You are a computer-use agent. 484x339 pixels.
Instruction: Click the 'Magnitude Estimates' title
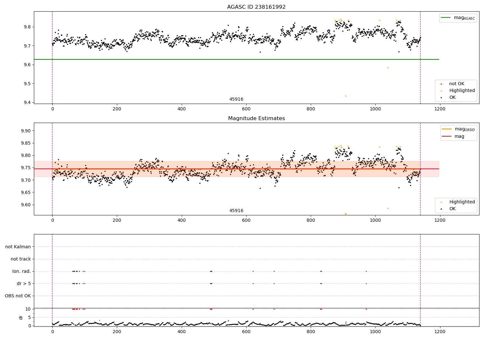tap(257, 118)
